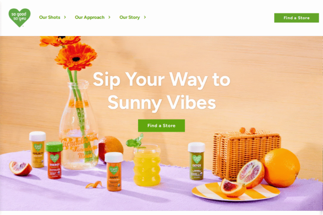The height and width of the screenshot is (215, 323).
Task: Expand the chevron next to Our Story
Action: pyautogui.click(x=145, y=17)
